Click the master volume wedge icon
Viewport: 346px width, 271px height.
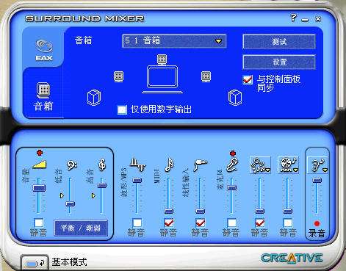coord(40,165)
